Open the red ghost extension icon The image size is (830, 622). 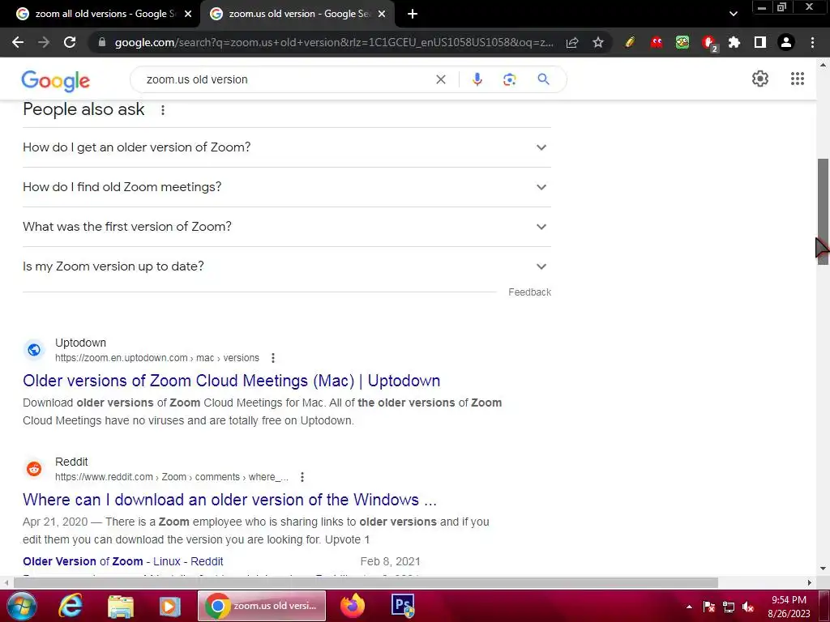coord(657,42)
